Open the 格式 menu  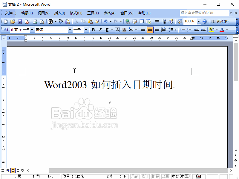click(x=76, y=13)
